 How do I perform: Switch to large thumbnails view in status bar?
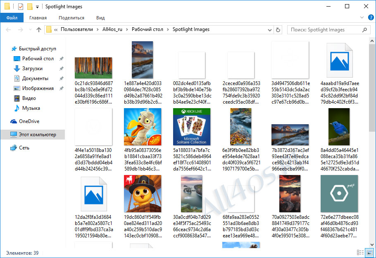click(x=369, y=253)
